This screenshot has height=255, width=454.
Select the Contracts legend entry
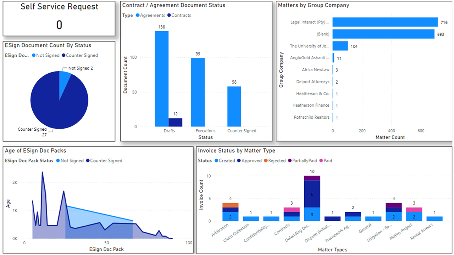(x=179, y=15)
